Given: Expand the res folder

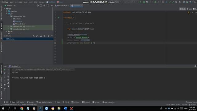Looking at the screenshot, I should (7, 31).
